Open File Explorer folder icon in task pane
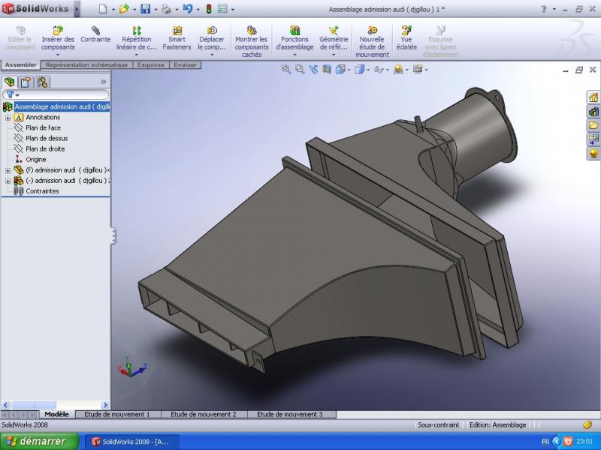 point(593,125)
